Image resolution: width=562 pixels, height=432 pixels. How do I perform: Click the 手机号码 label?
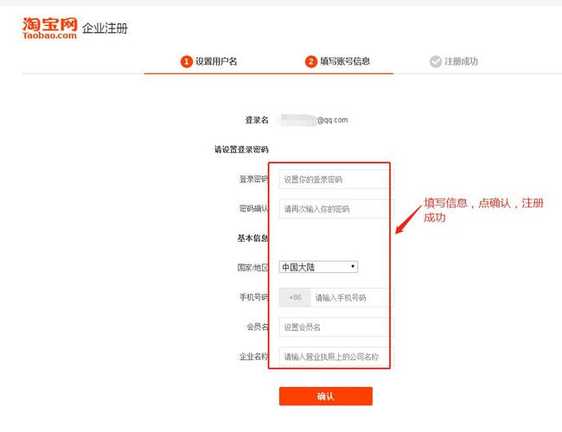(253, 297)
